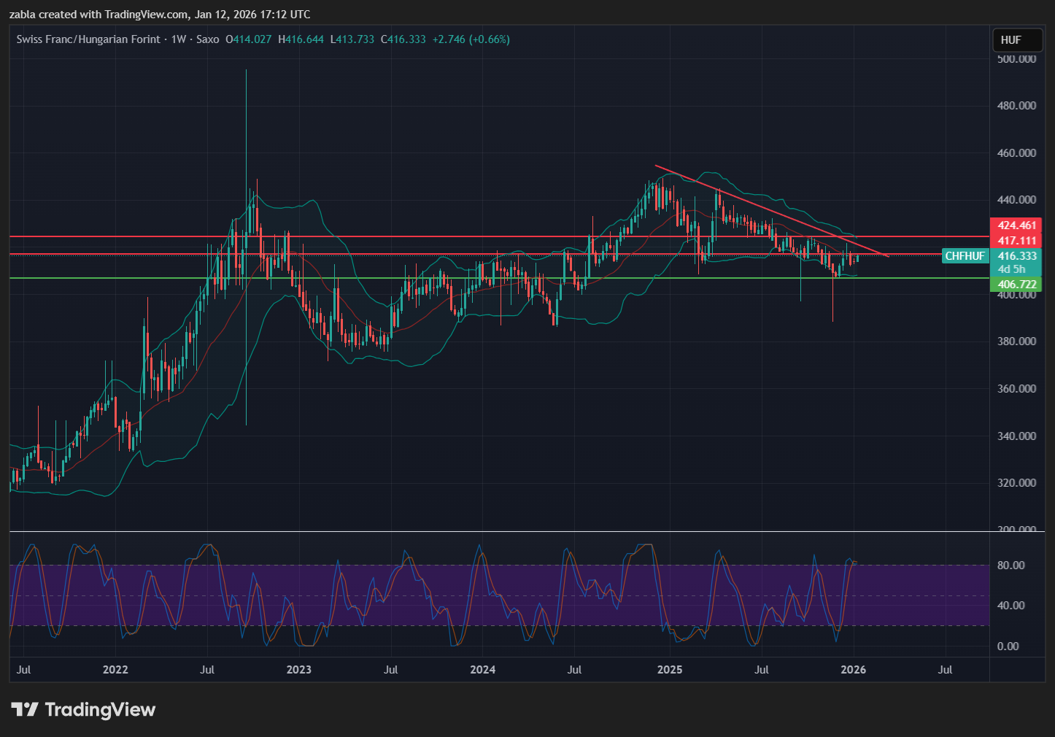Click the 80.00 stochastic scale level

click(1011, 566)
